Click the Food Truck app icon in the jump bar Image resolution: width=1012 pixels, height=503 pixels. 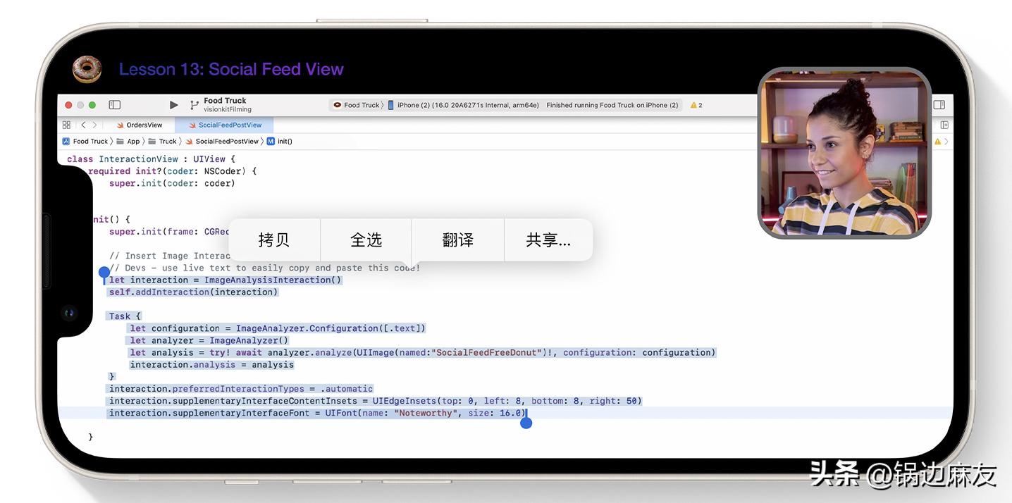[x=66, y=141]
